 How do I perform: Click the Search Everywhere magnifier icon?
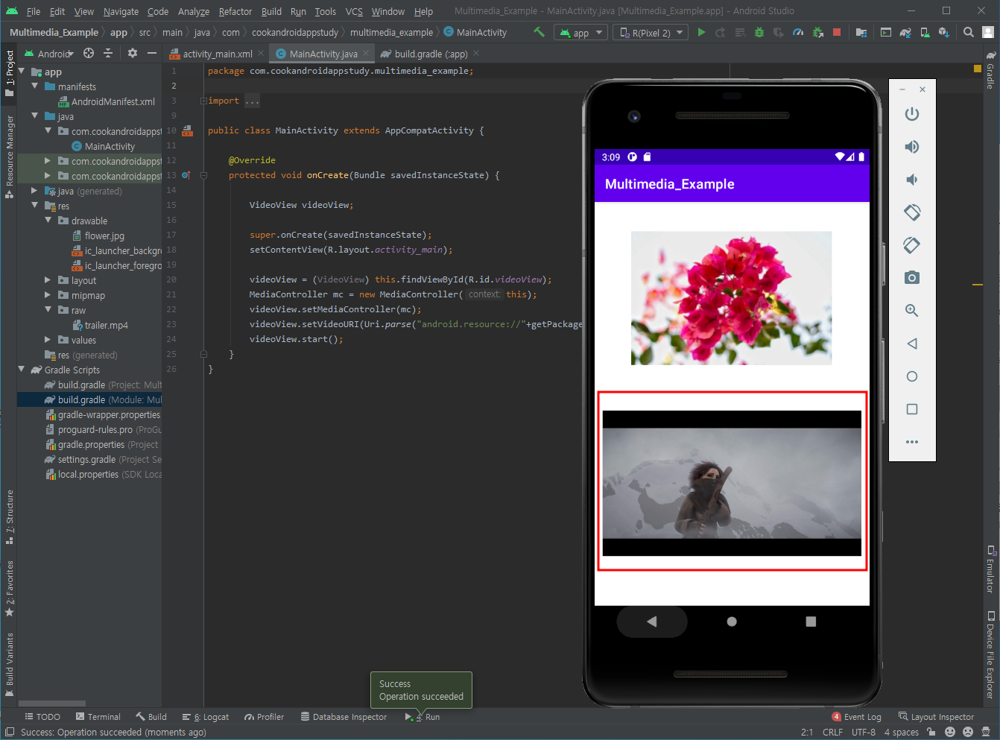point(968,32)
